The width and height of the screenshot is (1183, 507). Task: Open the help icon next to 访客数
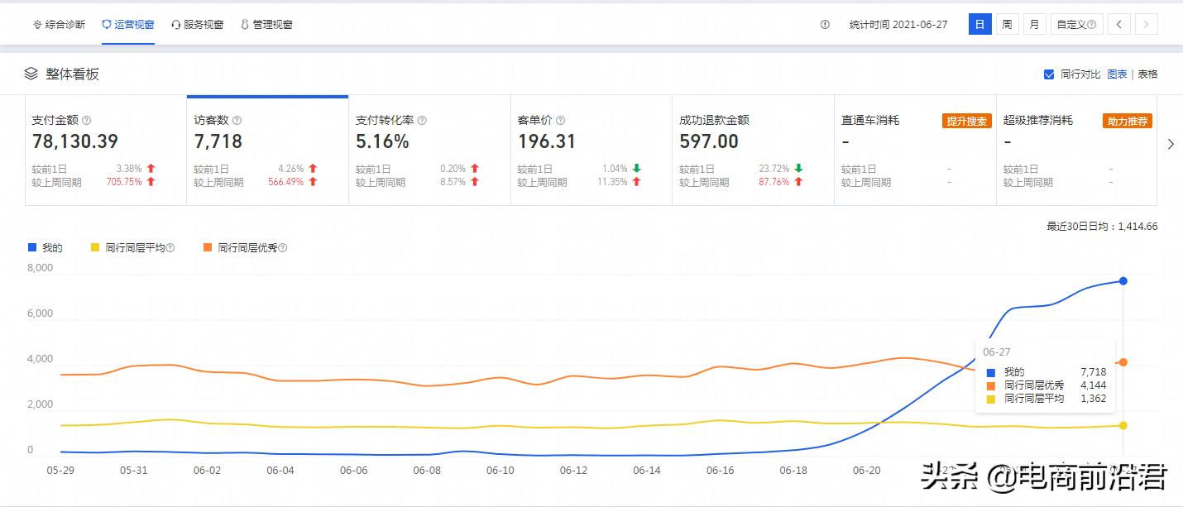point(237,120)
